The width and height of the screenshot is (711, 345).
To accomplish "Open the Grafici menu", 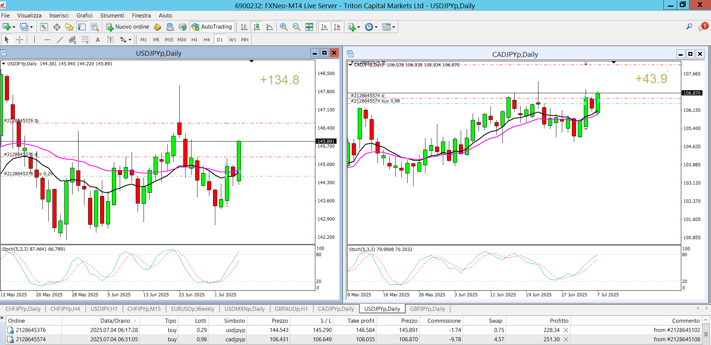I will (84, 16).
